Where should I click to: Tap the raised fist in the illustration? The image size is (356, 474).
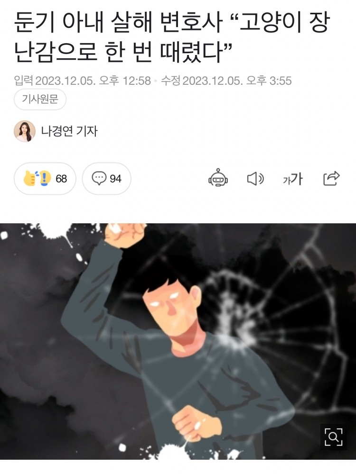click(x=125, y=235)
